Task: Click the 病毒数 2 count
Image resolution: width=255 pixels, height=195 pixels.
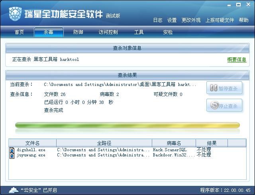Action: click(x=109, y=94)
